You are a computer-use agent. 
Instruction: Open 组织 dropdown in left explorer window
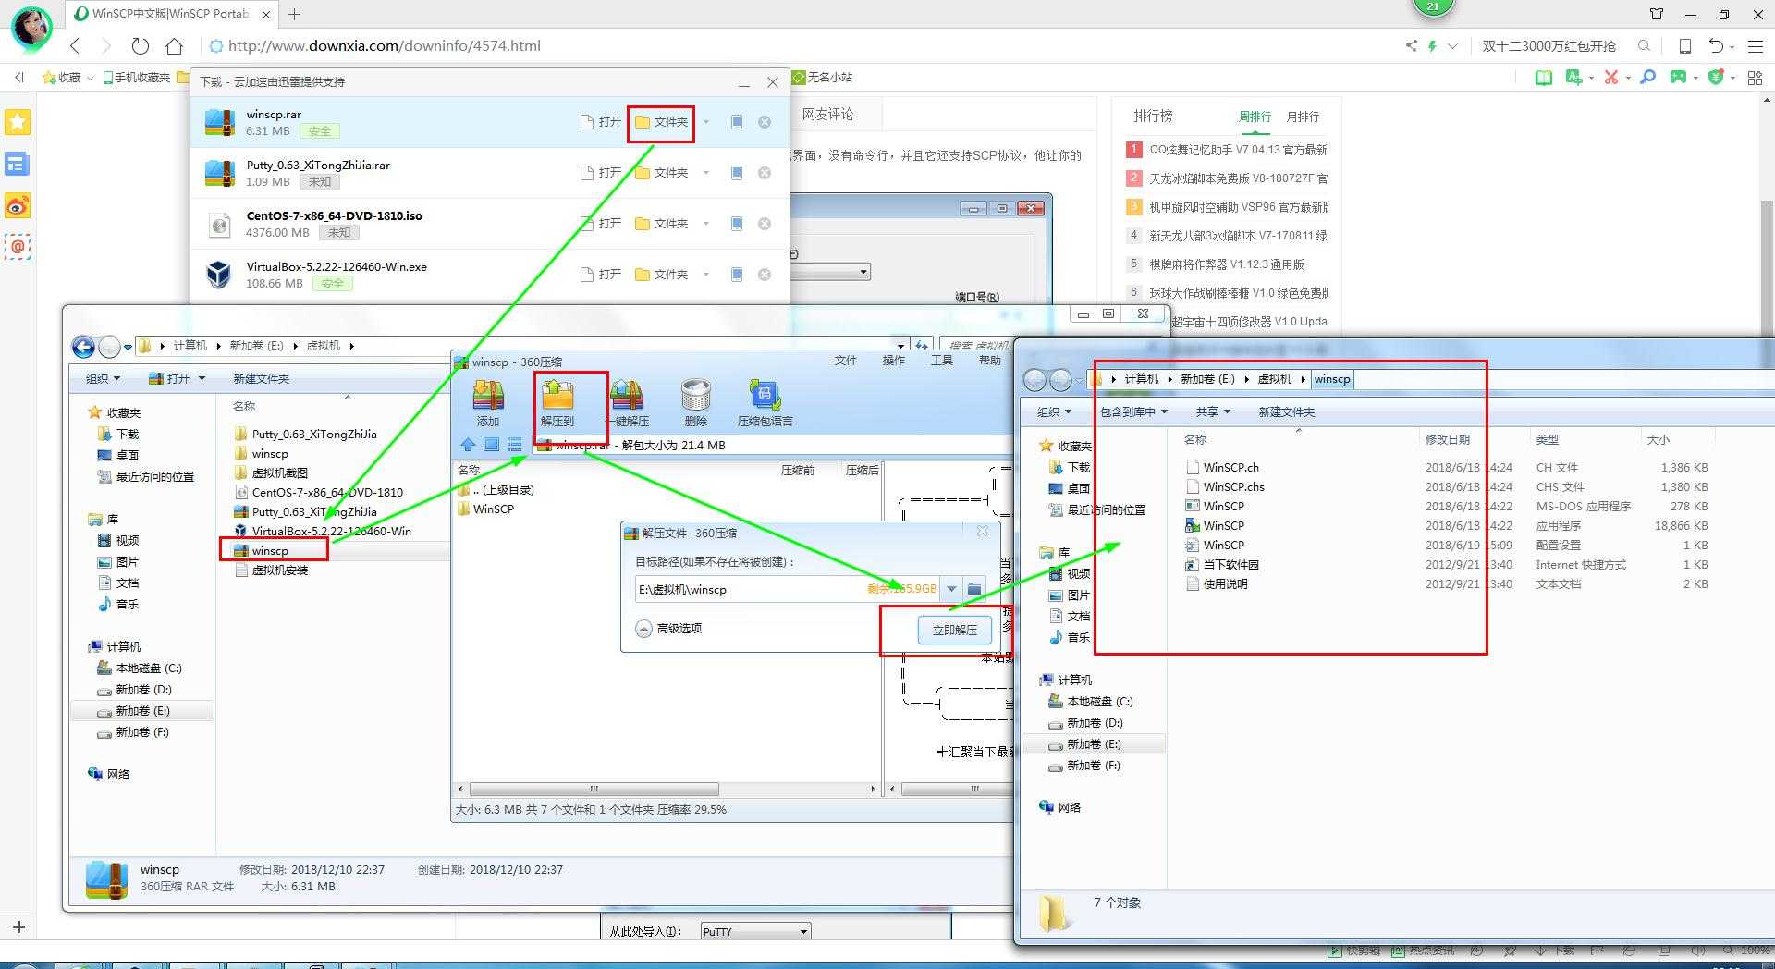(104, 378)
